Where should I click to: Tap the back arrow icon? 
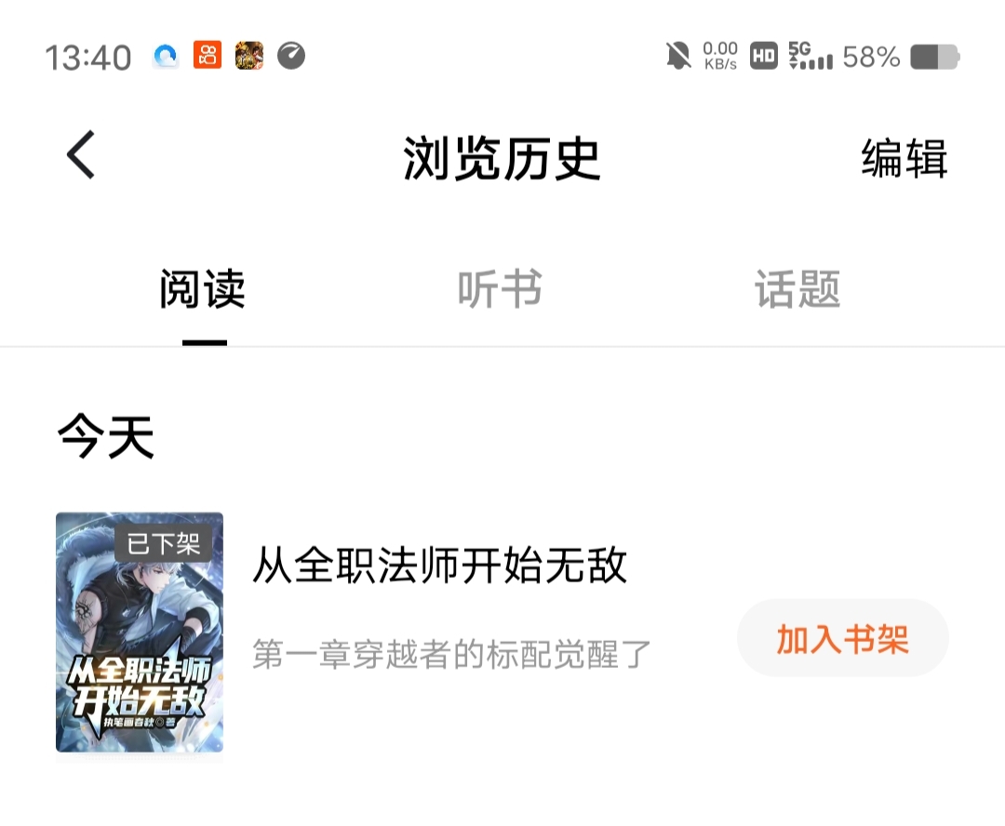pos(81,155)
